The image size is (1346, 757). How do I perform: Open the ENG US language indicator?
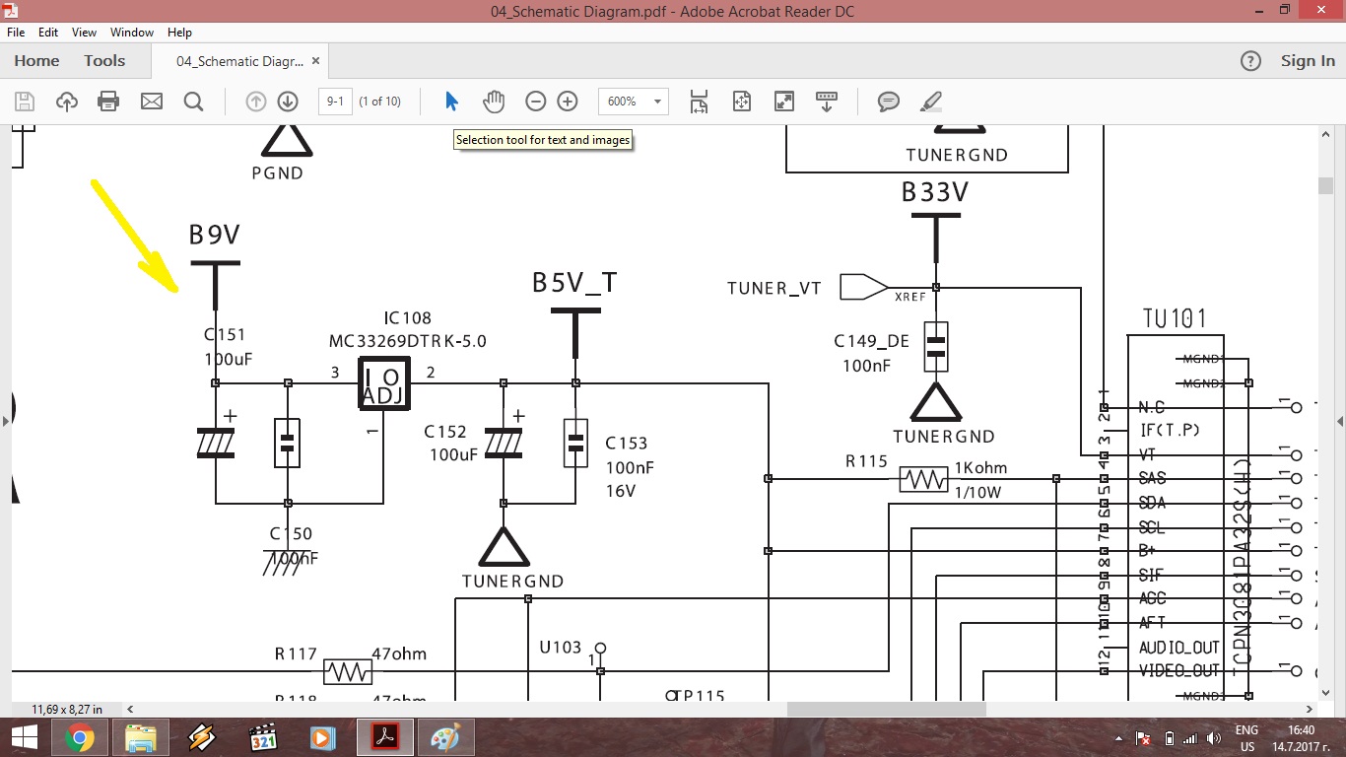pos(1246,737)
